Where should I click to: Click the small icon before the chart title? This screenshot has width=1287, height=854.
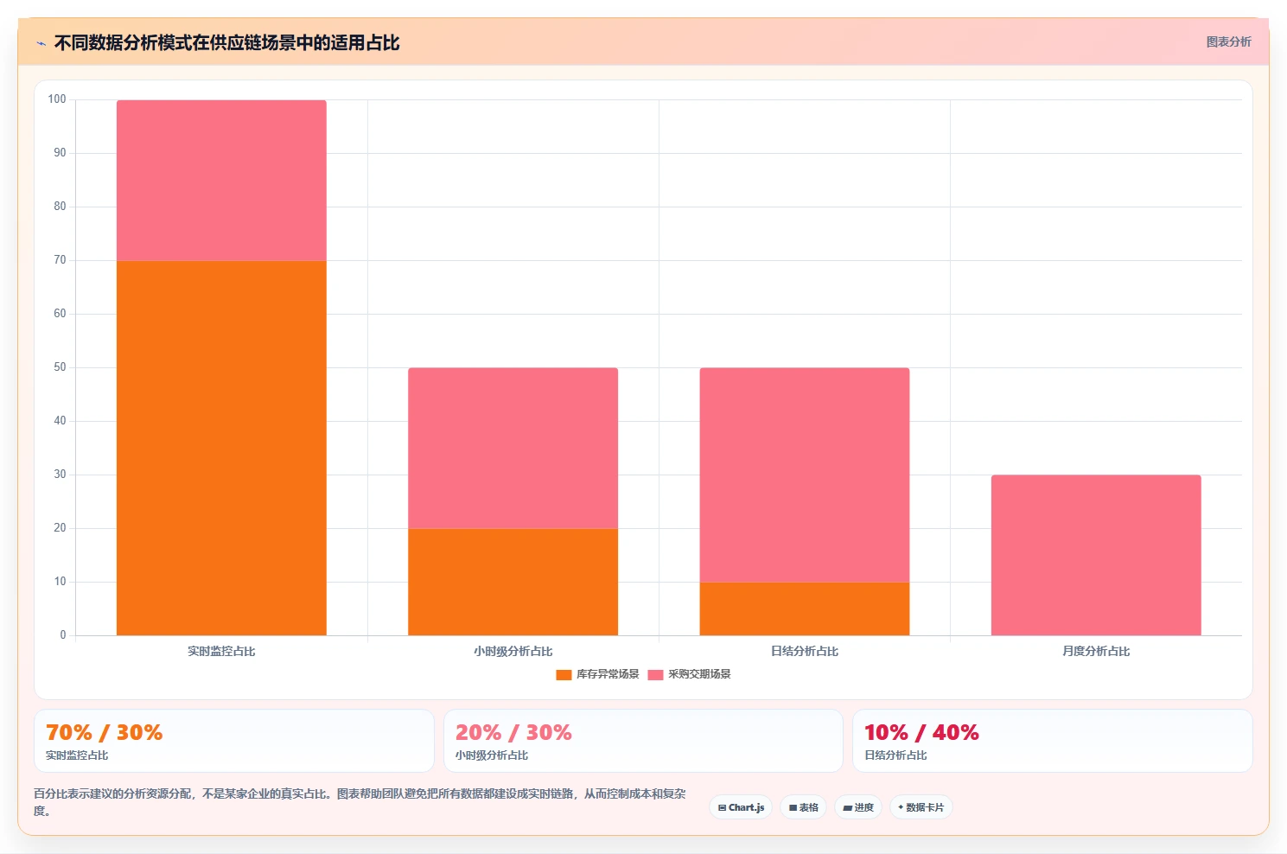click(x=41, y=43)
